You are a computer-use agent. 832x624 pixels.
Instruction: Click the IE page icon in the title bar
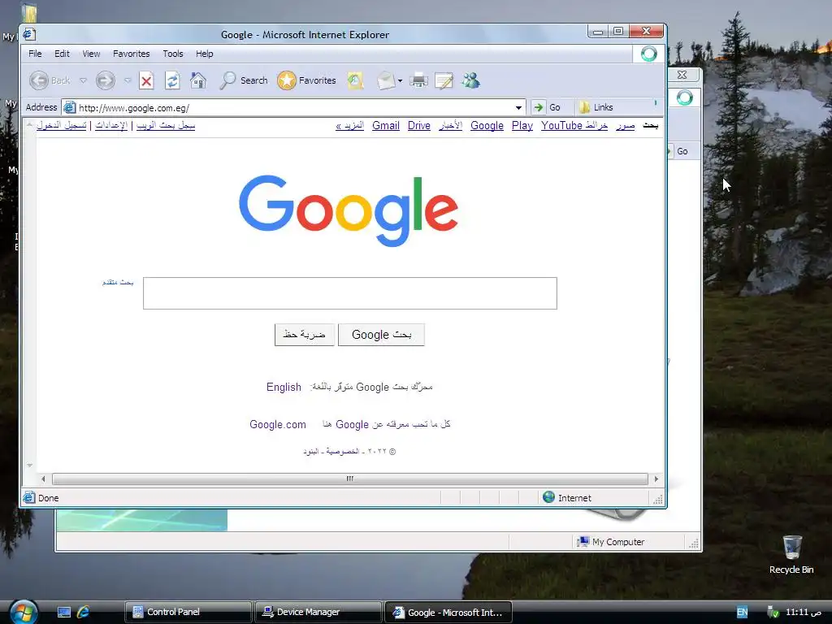pos(30,34)
